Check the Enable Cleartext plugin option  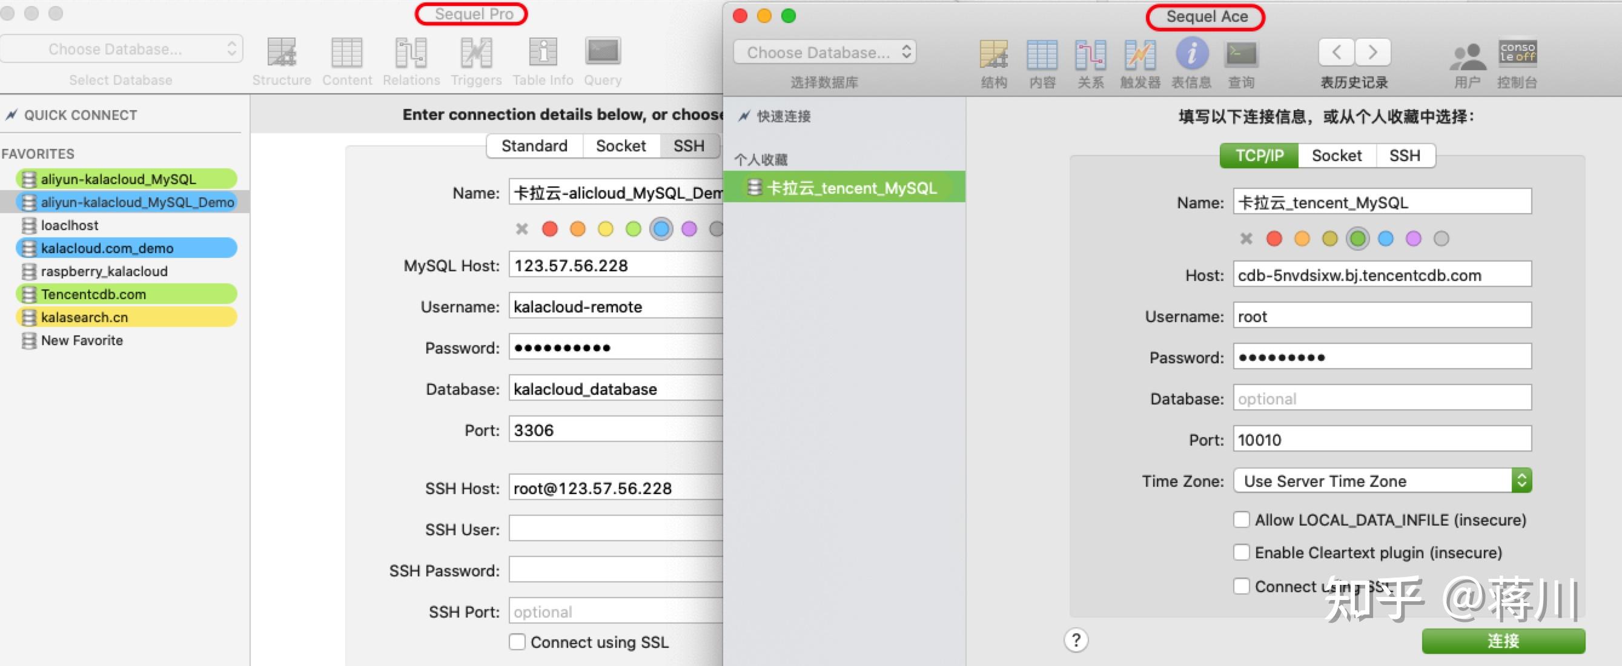click(x=1241, y=552)
